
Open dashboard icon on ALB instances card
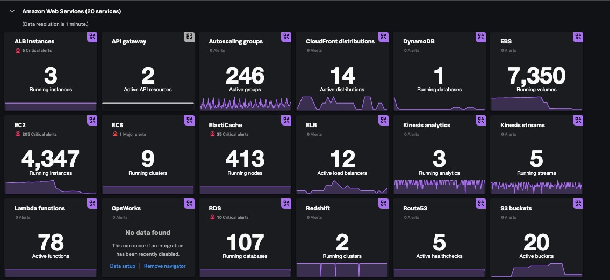coord(92,37)
